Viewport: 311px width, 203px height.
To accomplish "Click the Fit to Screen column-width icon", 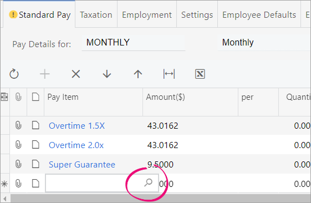I will 169,74.
